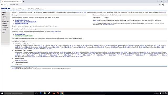Click the ZIP link in the intro text
The width and height of the screenshot is (168, 95).
pyautogui.click(x=80, y=12)
